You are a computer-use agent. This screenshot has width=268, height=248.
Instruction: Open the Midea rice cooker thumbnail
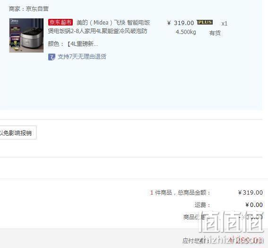tap(26, 35)
